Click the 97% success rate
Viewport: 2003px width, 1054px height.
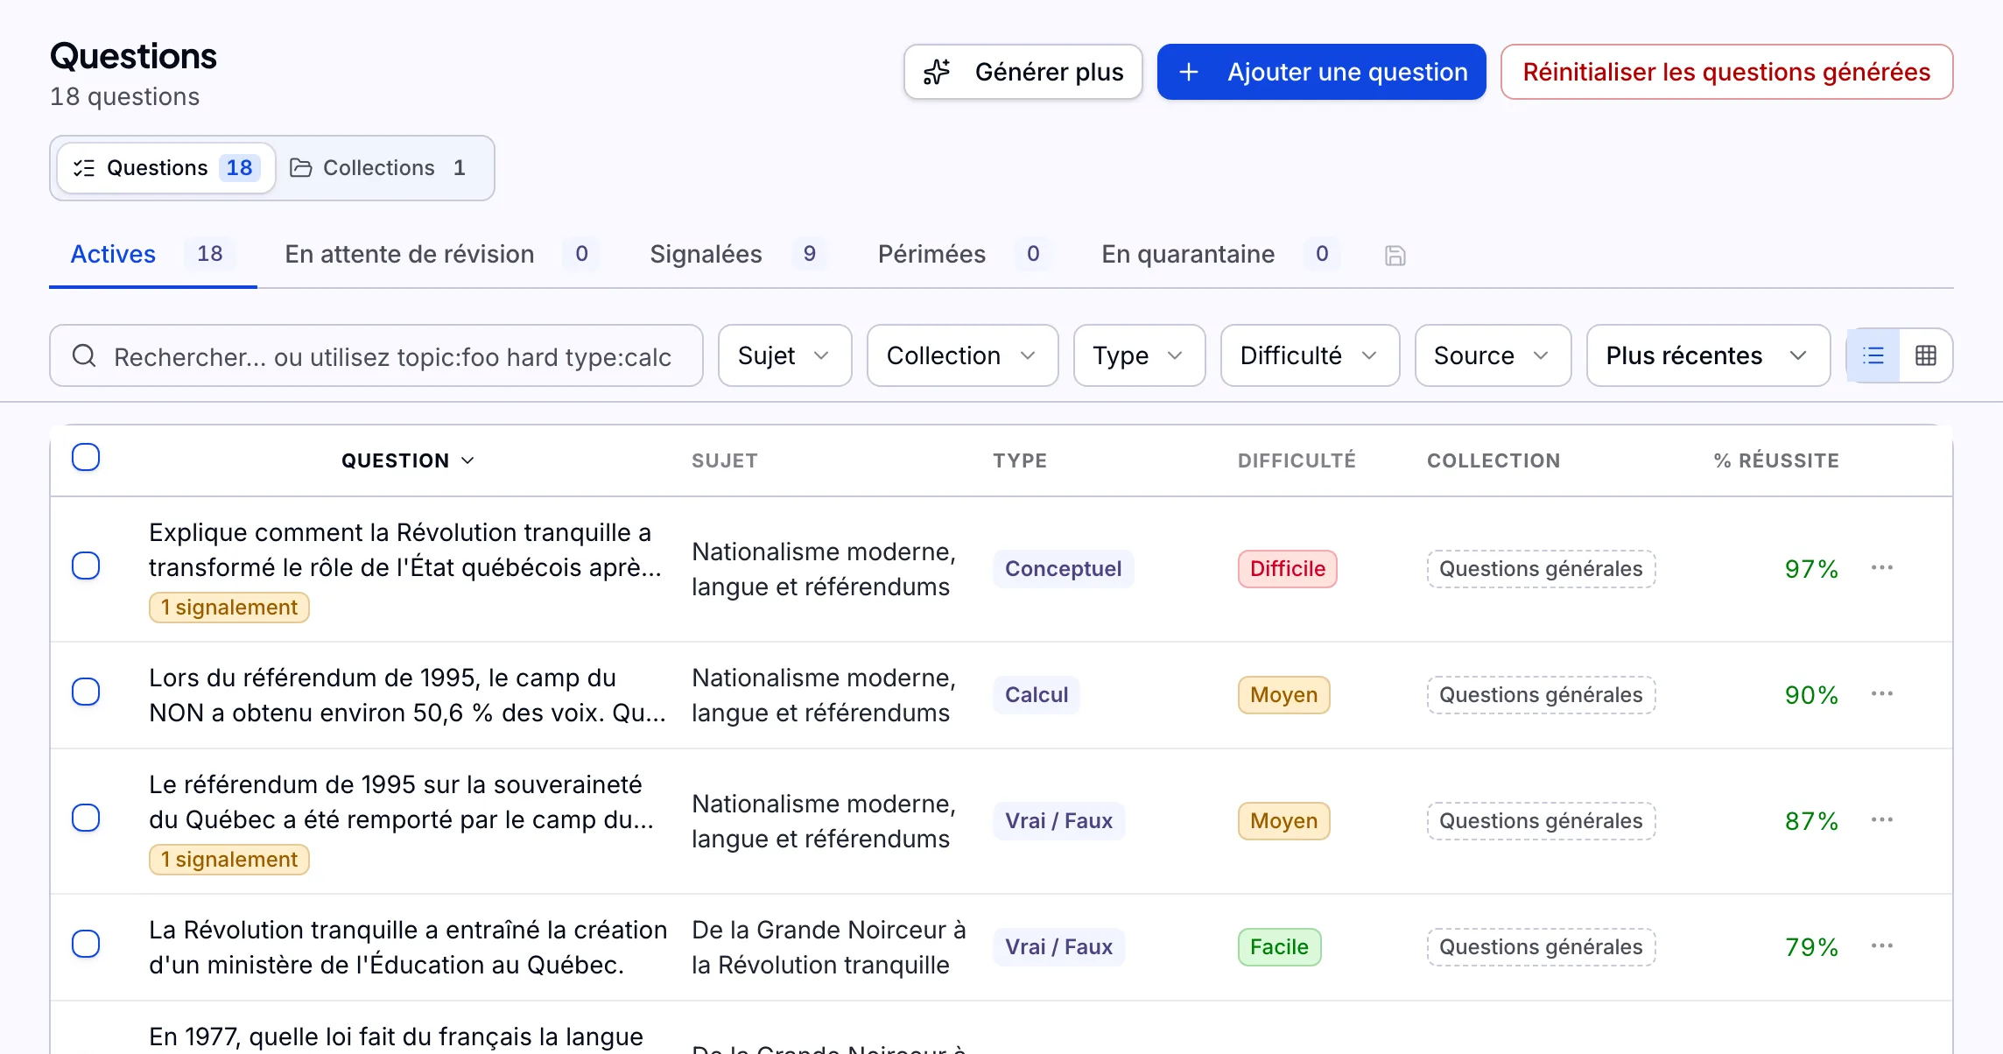click(x=1811, y=569)
